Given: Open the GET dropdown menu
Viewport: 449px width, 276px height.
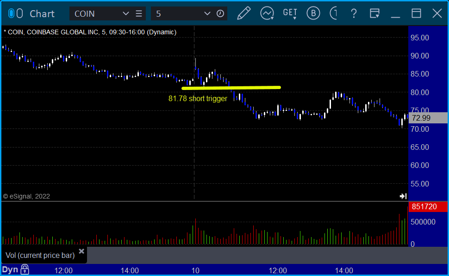Looking at the screenshot, I should 290,13.
